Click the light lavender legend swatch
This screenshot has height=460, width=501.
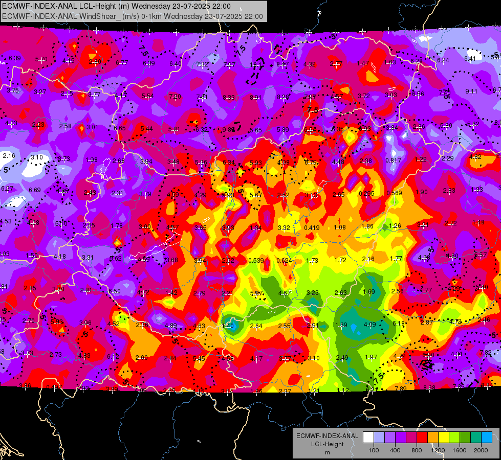pos(379,437)
